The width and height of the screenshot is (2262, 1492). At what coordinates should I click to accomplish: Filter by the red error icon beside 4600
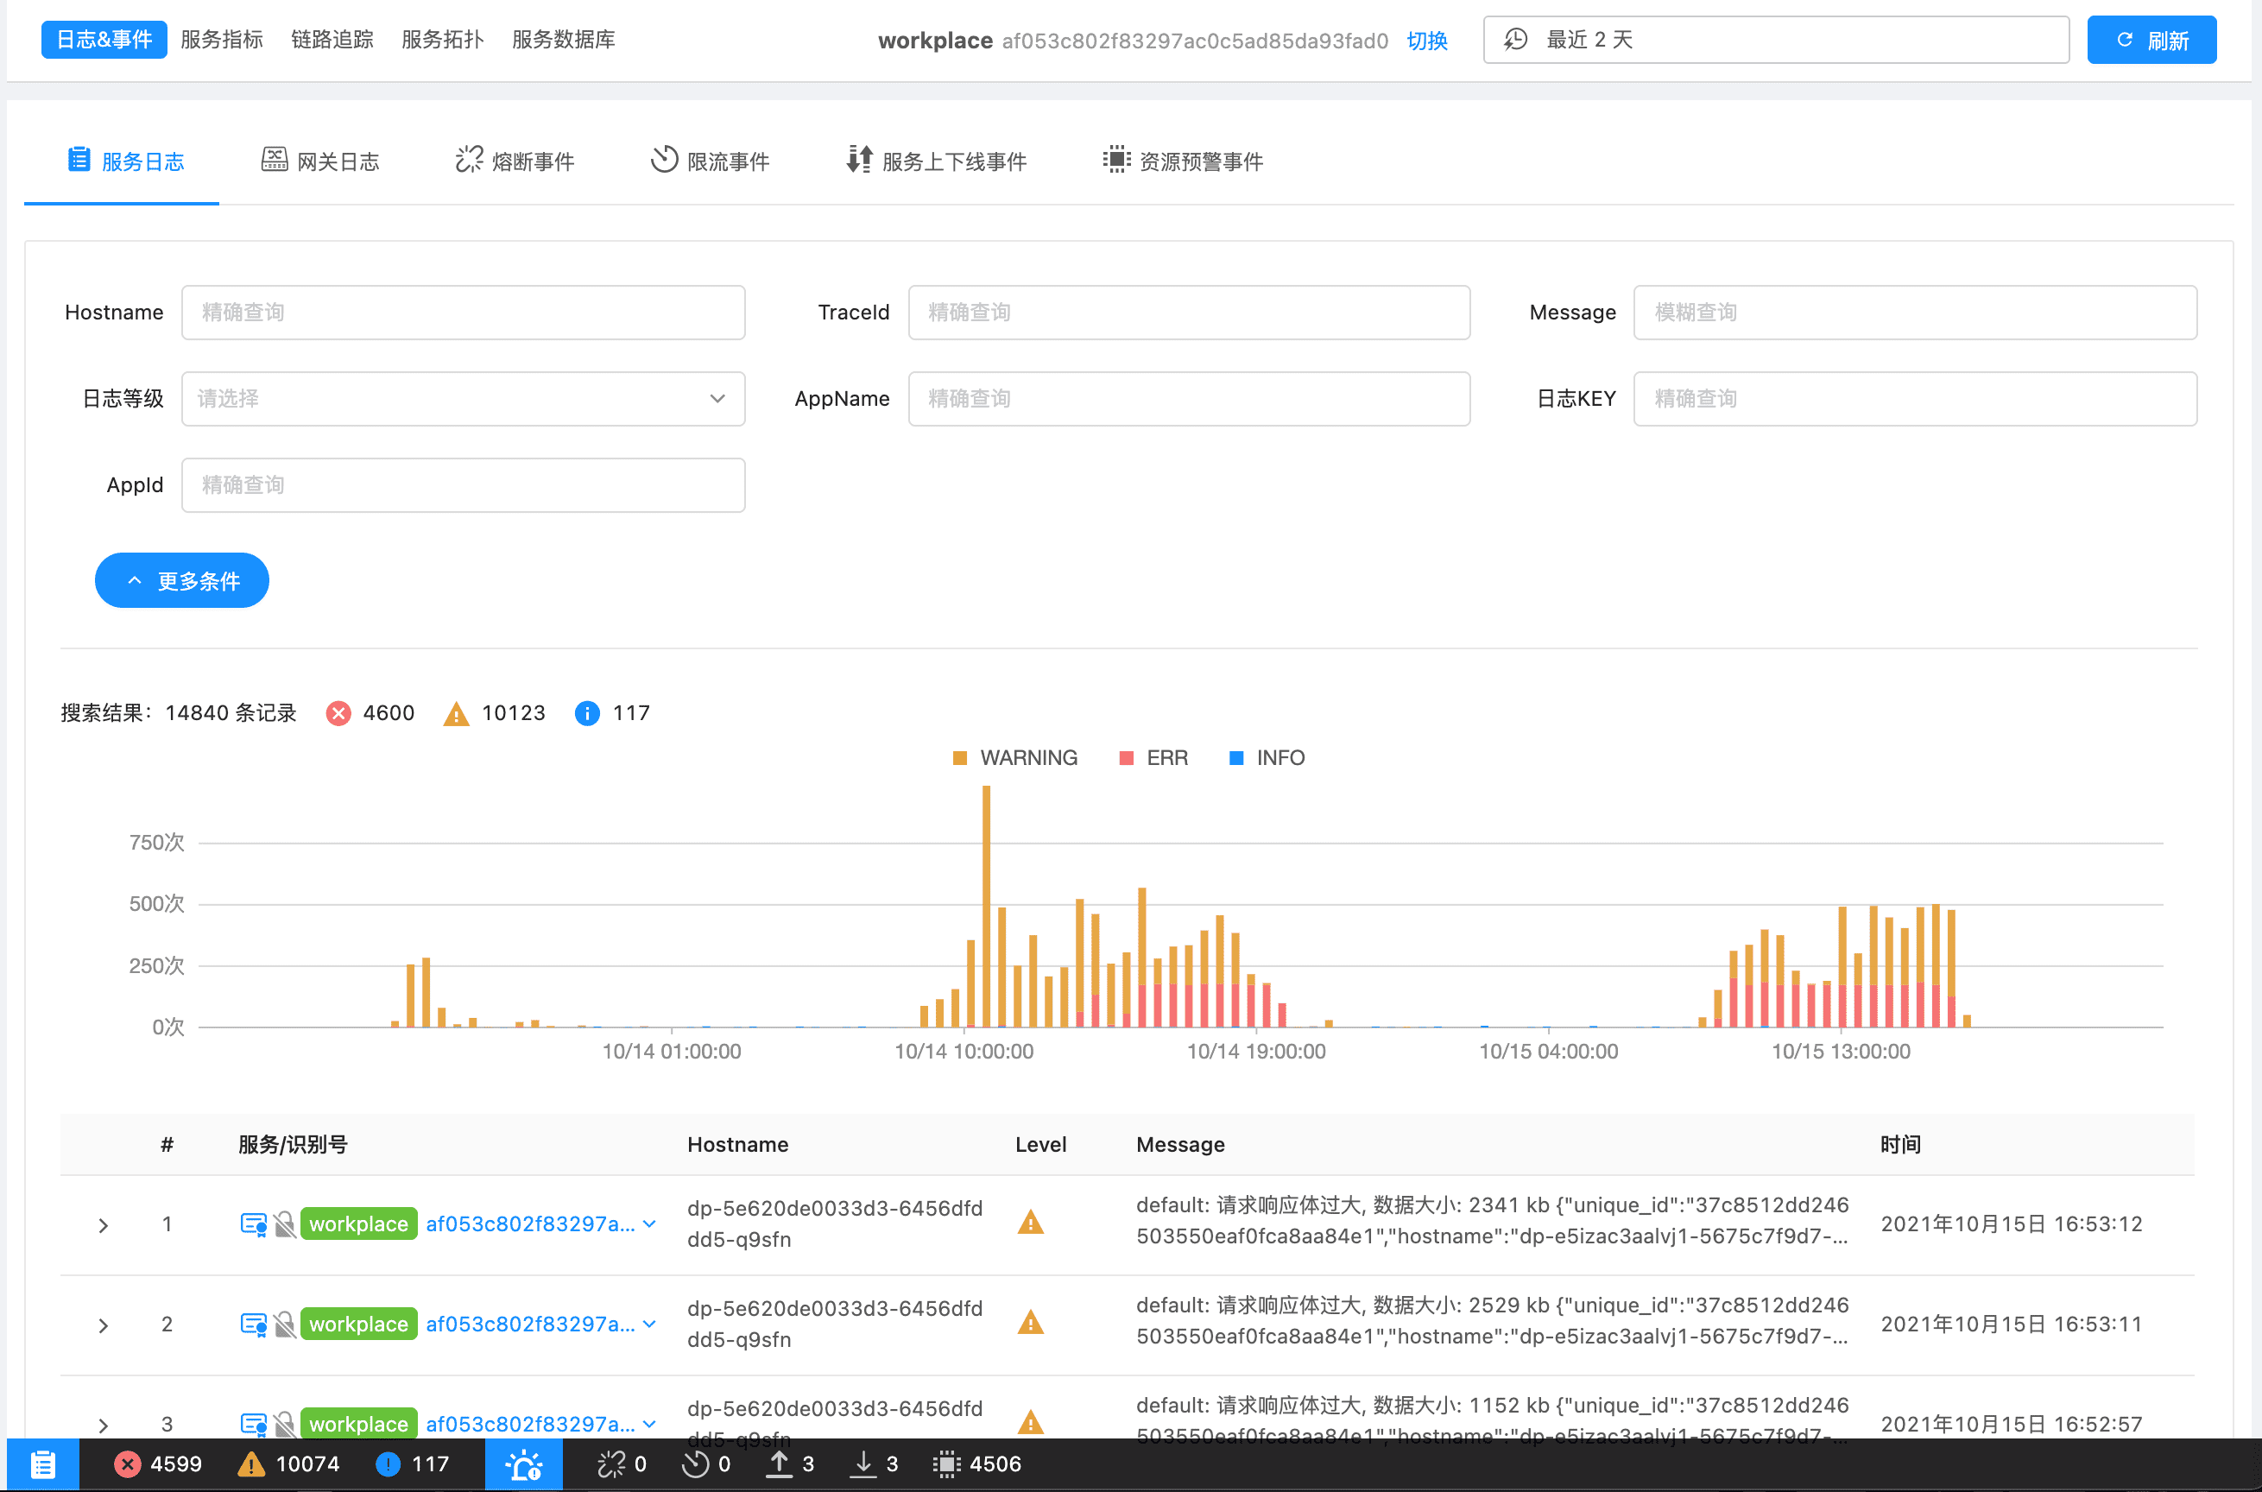[338, 712]
